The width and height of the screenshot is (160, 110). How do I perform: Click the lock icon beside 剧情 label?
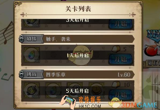coord(21,39)
